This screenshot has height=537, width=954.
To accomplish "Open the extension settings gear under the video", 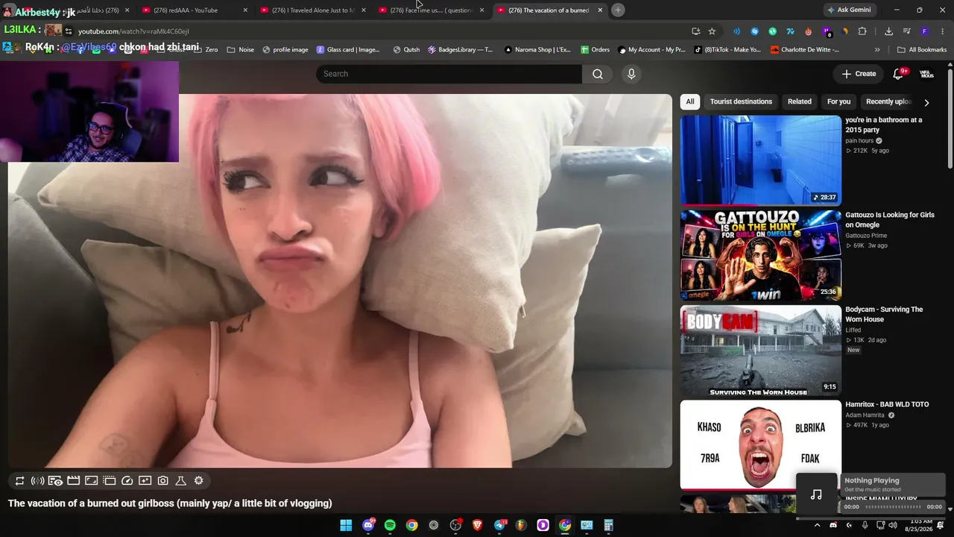I will (198, 481).
